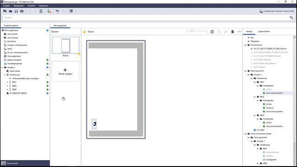Click the print toolbar icon
The image size is (297, 167).
(22, 11)
